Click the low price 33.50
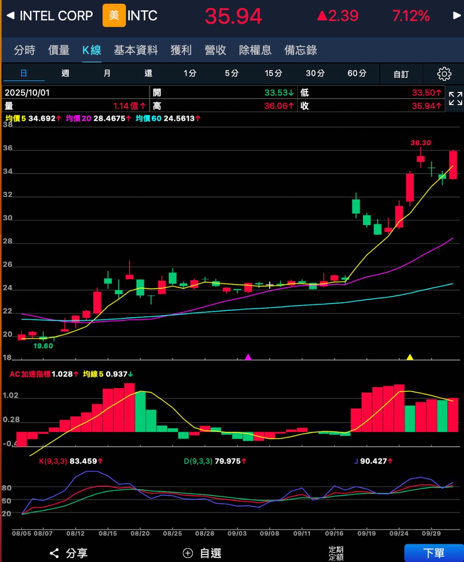Viewport: 464px width, 562px height. [427, 93]
